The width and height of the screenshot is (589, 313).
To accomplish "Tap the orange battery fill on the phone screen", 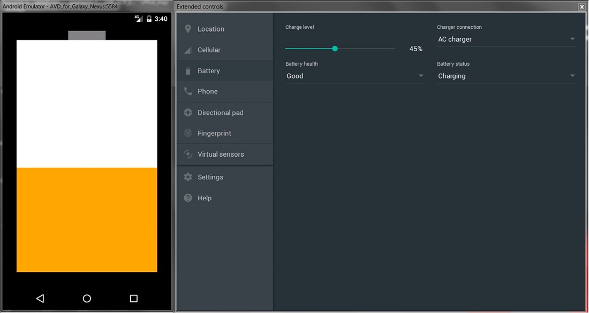I will (87, 219).
